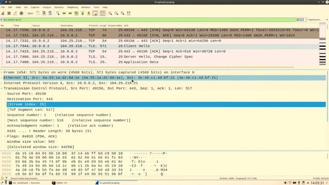Open the display filter history dropdown

pos(306,20)
